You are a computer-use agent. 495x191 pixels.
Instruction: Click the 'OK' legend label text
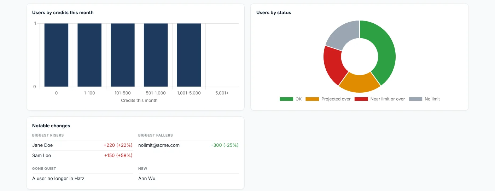299,99
